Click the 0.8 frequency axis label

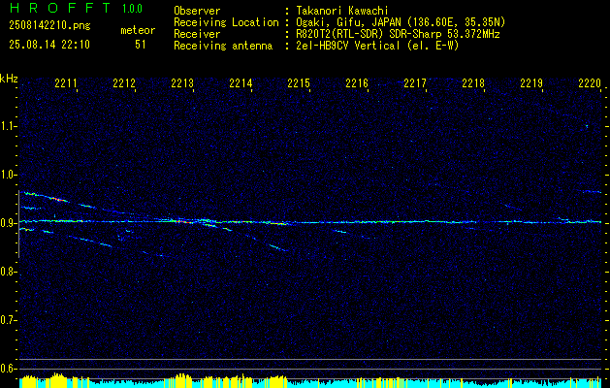coord(8,272)
